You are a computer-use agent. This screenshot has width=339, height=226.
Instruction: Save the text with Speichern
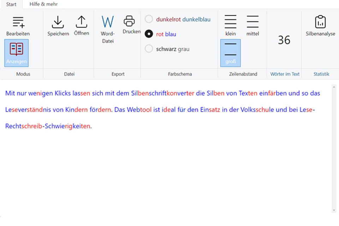click(58, 26)
